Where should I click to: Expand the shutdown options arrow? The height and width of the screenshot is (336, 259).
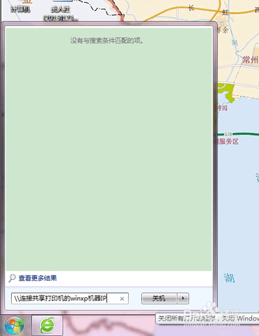[183, 299]
